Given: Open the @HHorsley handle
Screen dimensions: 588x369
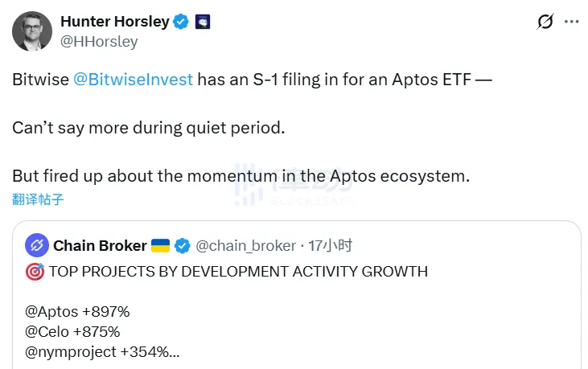Looking at the screenshot, I should (99, 41).
